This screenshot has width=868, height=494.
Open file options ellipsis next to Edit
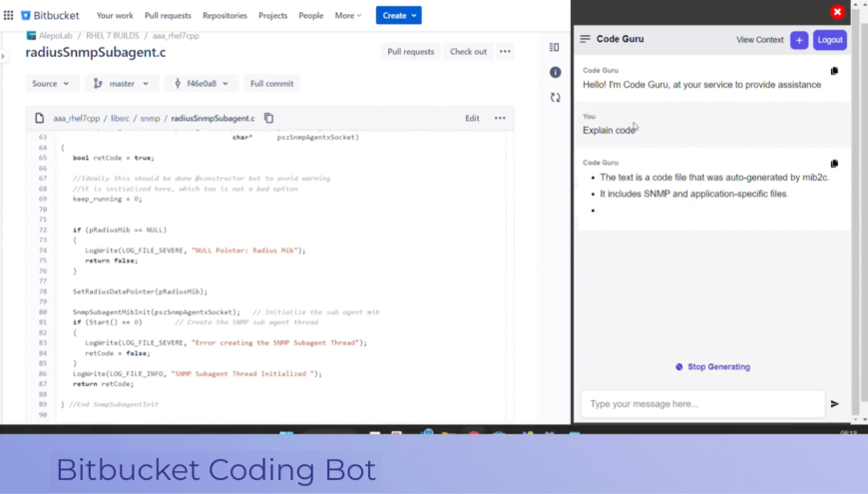pyautogui.click(x=500, y=118)
